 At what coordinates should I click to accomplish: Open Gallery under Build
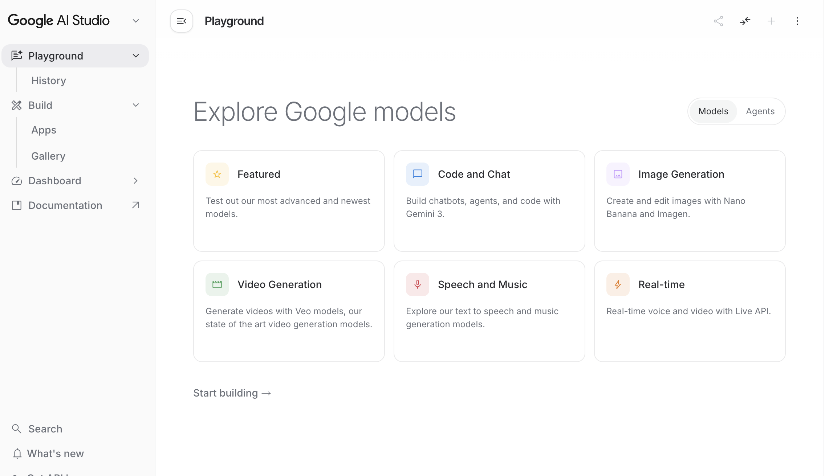[48, 156]
